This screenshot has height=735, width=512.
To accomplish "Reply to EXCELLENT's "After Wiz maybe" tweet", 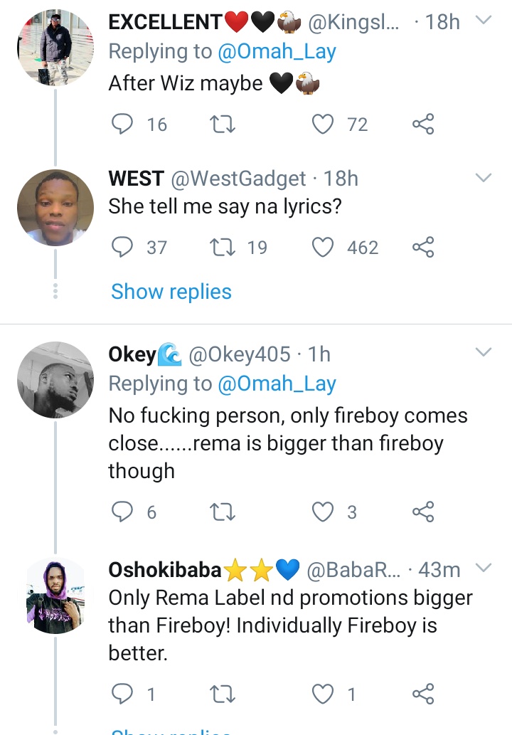I will [x=123, y=125].
